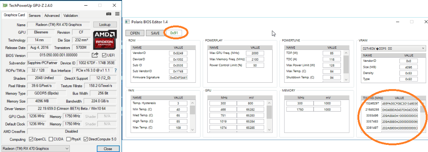Click GPU-Z title bar app icon
The width and height of the screenshot is (428, 152).
click(x=5, y=5)
